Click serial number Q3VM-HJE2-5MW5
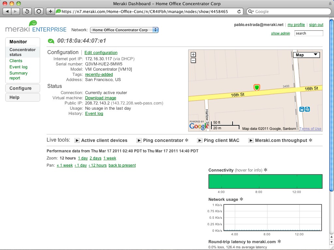 [104, 64]
